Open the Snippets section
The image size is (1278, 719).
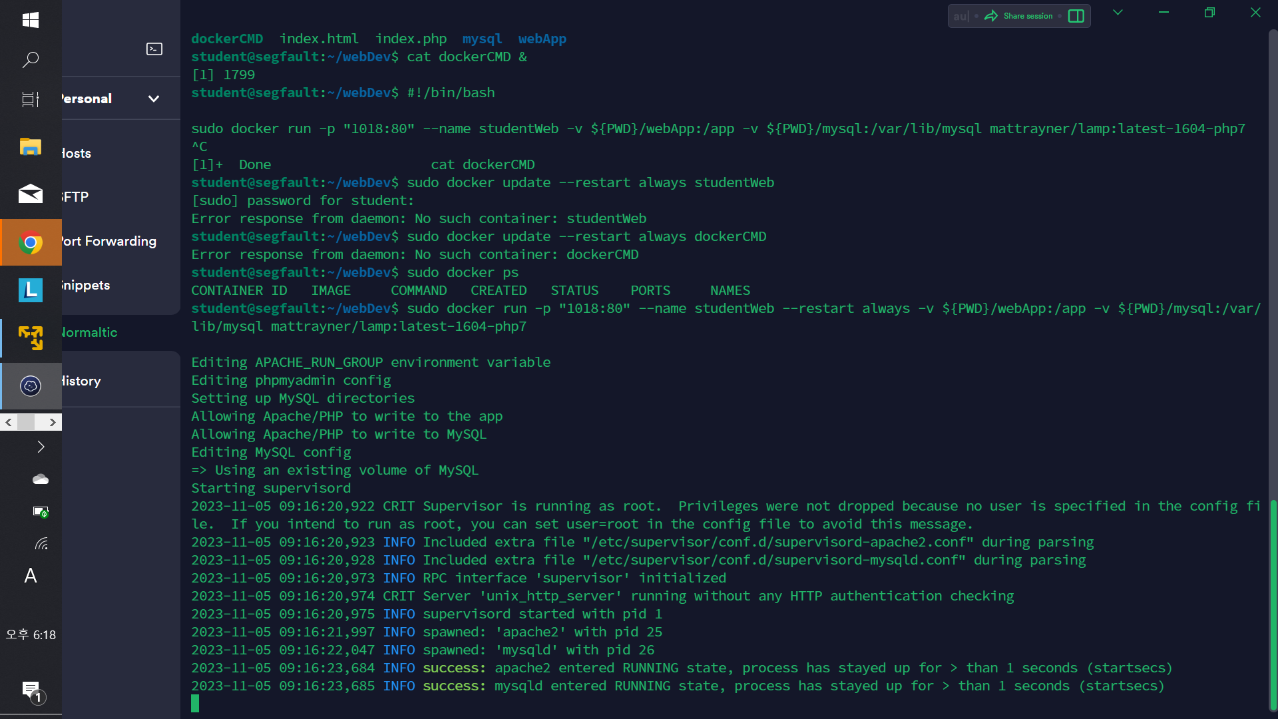tap(85, 285)
